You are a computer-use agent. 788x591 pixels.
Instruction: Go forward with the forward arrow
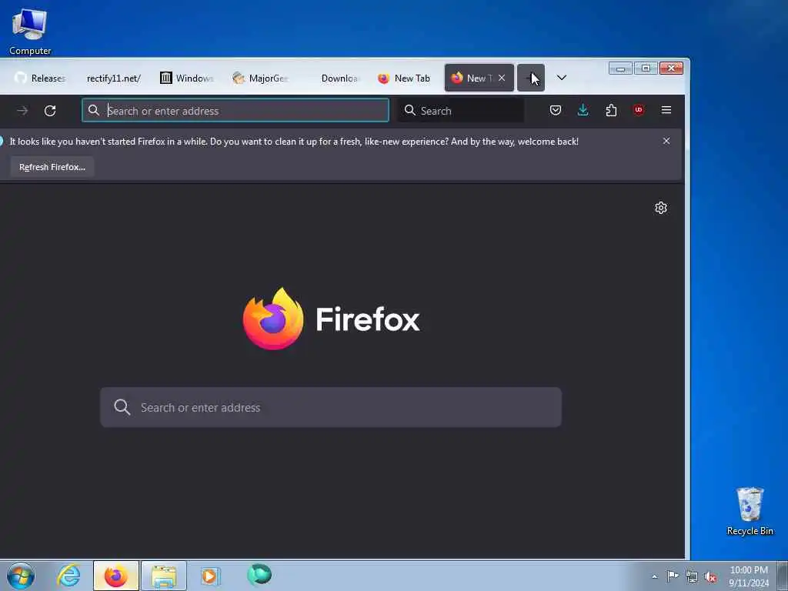[22, 111]
